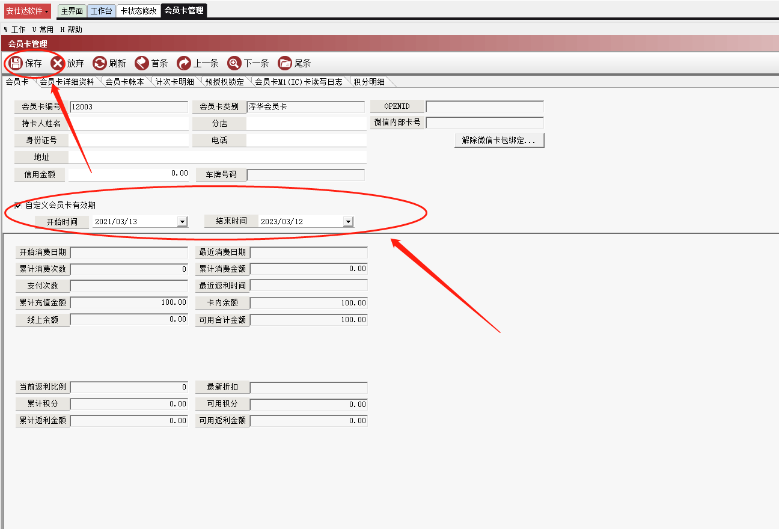Click the 持卡人姓名 input field
This screenshot has width=779, height=529.
[x=129, y=123]
